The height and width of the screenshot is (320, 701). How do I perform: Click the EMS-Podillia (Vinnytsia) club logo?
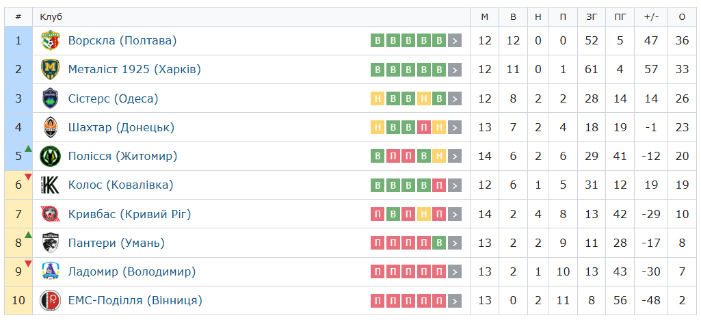pos(51,300)
